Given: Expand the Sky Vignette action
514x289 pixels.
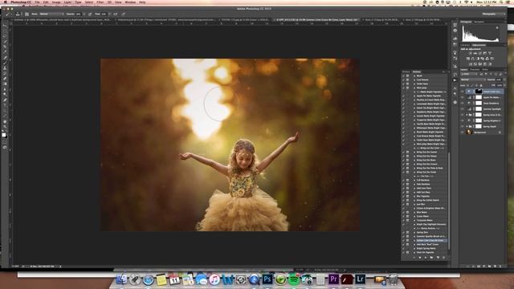Looking at the screenshot, I should pos(414,196).
